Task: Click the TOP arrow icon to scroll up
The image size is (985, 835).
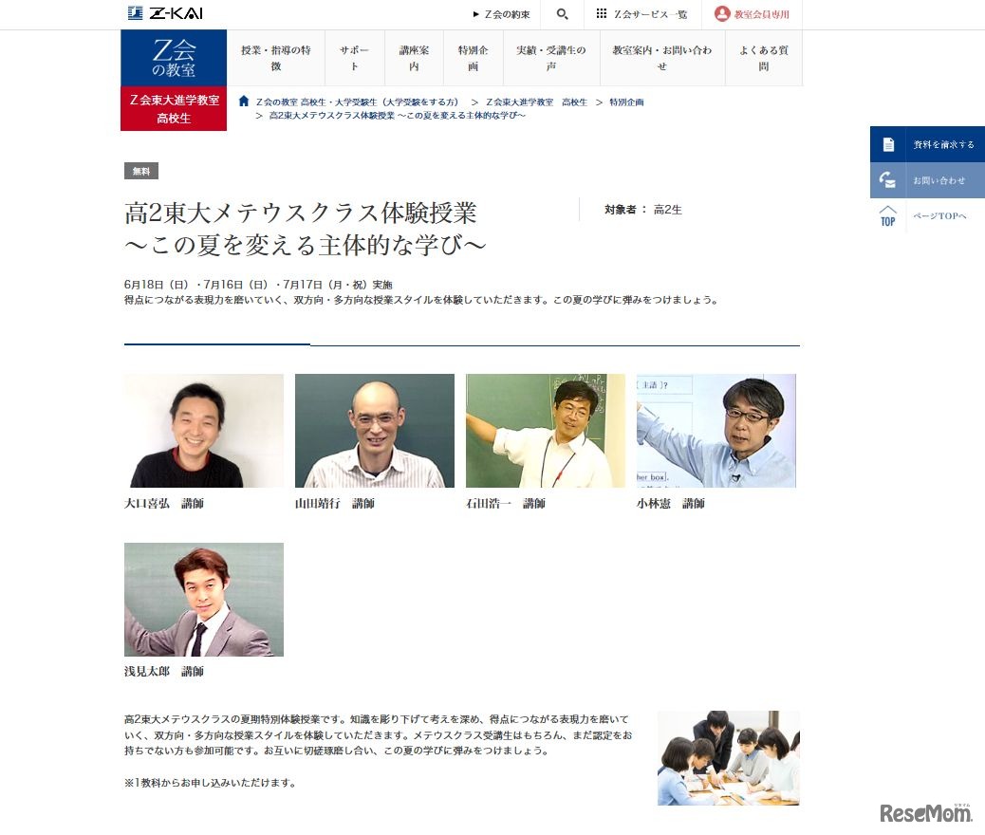Action: pos(885,216)
